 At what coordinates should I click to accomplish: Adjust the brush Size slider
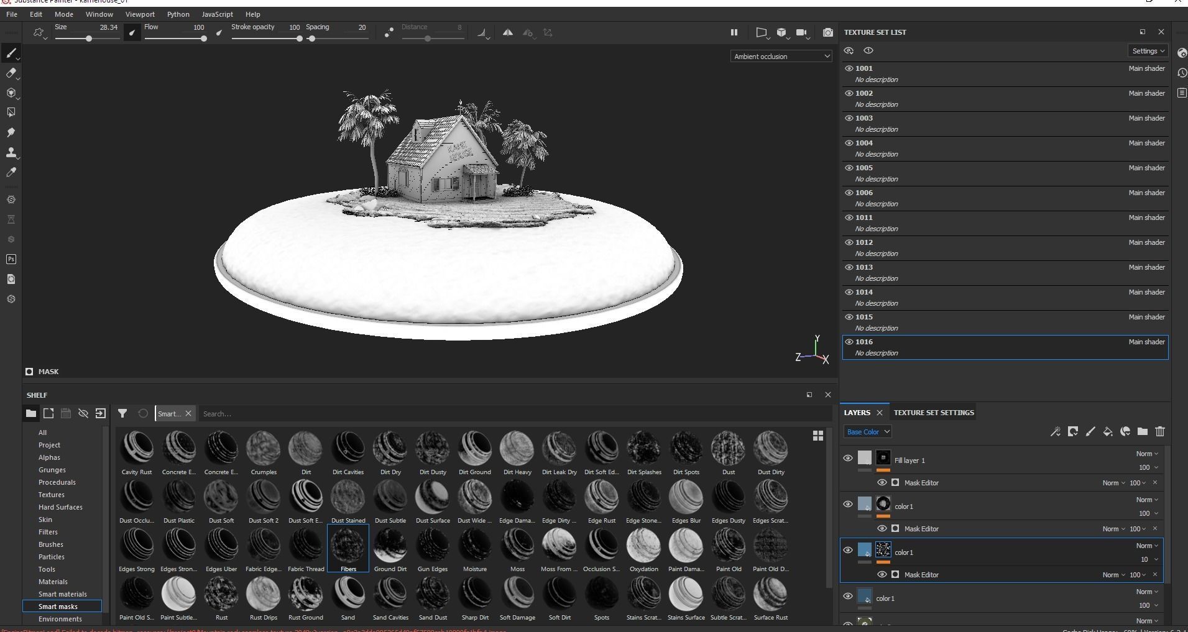(x=87, y=39)
